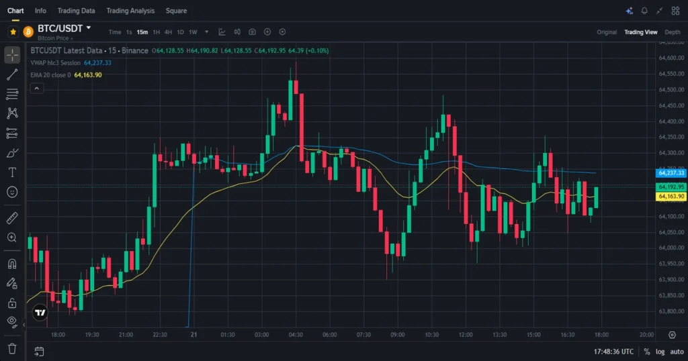
Task: Select the 1s interval
Action: click(129, 32)
